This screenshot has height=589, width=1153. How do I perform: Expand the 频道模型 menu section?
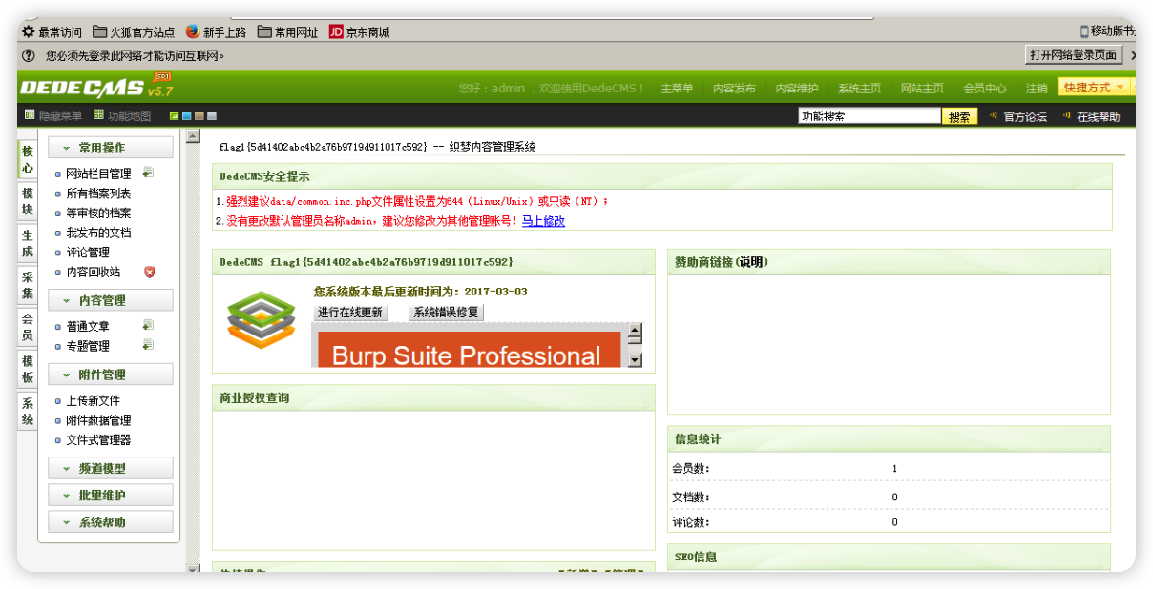tap(111, 469)
